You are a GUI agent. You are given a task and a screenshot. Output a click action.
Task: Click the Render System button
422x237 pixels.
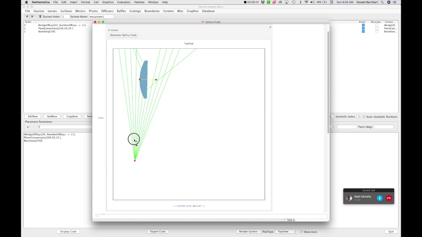tap(248, 231)
